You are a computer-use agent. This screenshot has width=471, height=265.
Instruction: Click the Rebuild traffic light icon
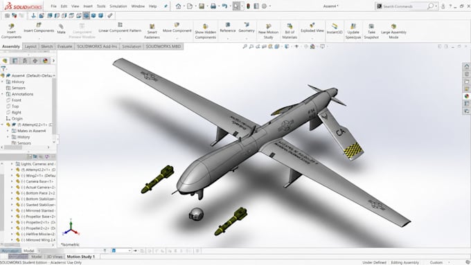tap(248, 6)
